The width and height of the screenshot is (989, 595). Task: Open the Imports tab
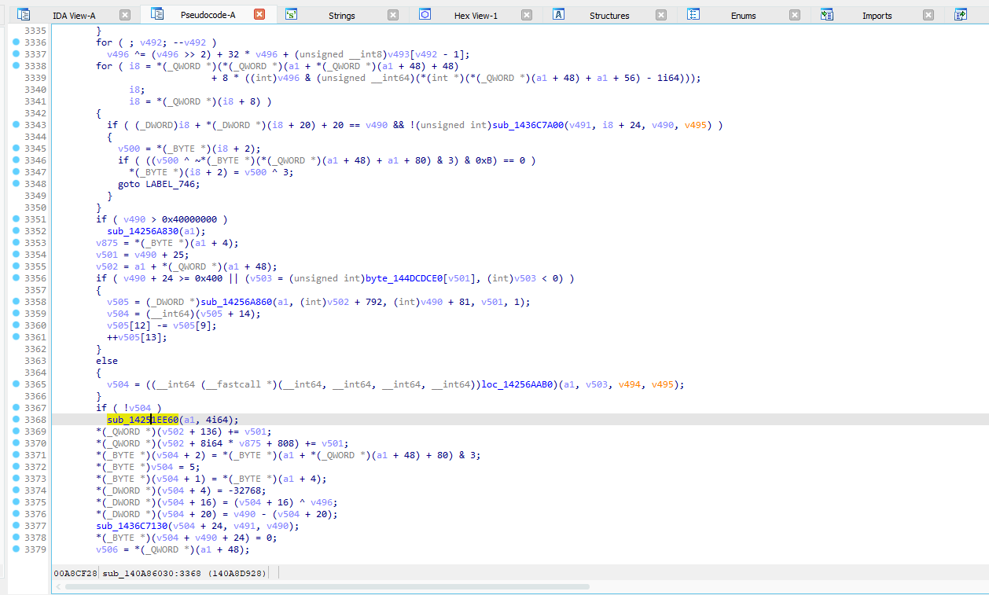pyautogui.click(x=877, y=16)
